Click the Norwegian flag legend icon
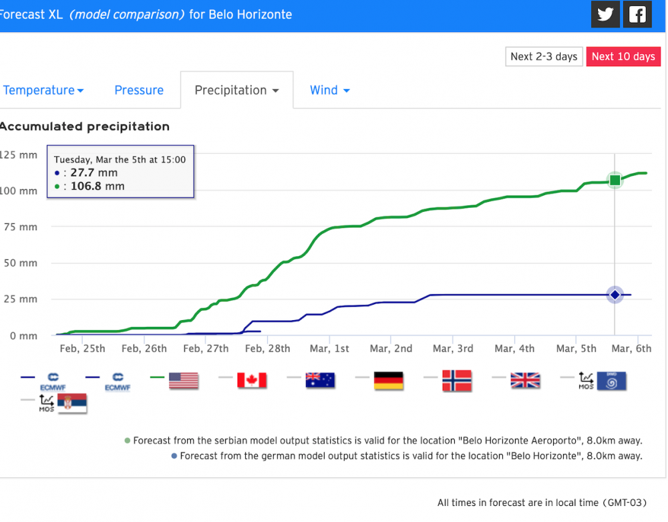The width and height of the screenshot is (668, 522). pos(457,381)
